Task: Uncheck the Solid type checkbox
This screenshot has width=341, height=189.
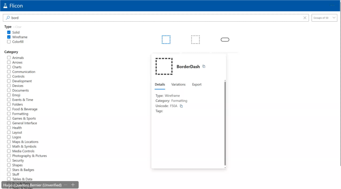Action: click(x=9, y=33)
